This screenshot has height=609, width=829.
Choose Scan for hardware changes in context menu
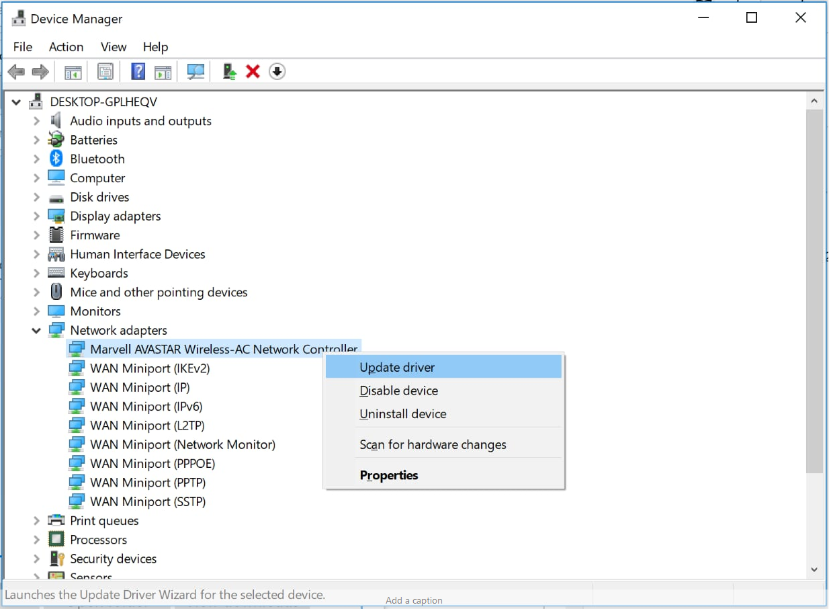pyautogui.click(x=443, y=444)
